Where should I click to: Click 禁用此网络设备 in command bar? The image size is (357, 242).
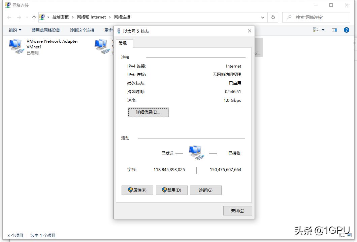point(46,30)
